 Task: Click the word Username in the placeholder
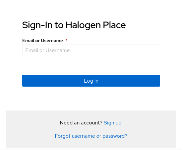tap(58, 50)
